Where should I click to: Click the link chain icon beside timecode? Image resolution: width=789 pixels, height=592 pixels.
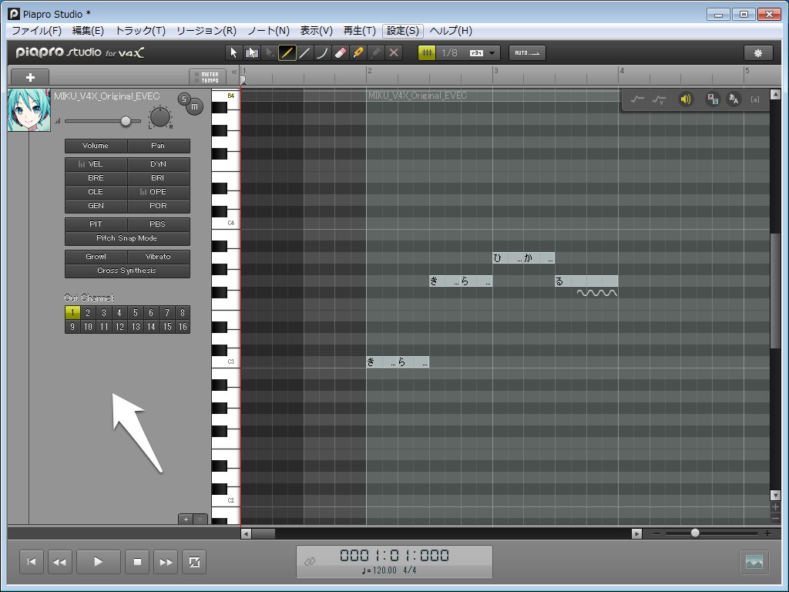coord(310,561)
